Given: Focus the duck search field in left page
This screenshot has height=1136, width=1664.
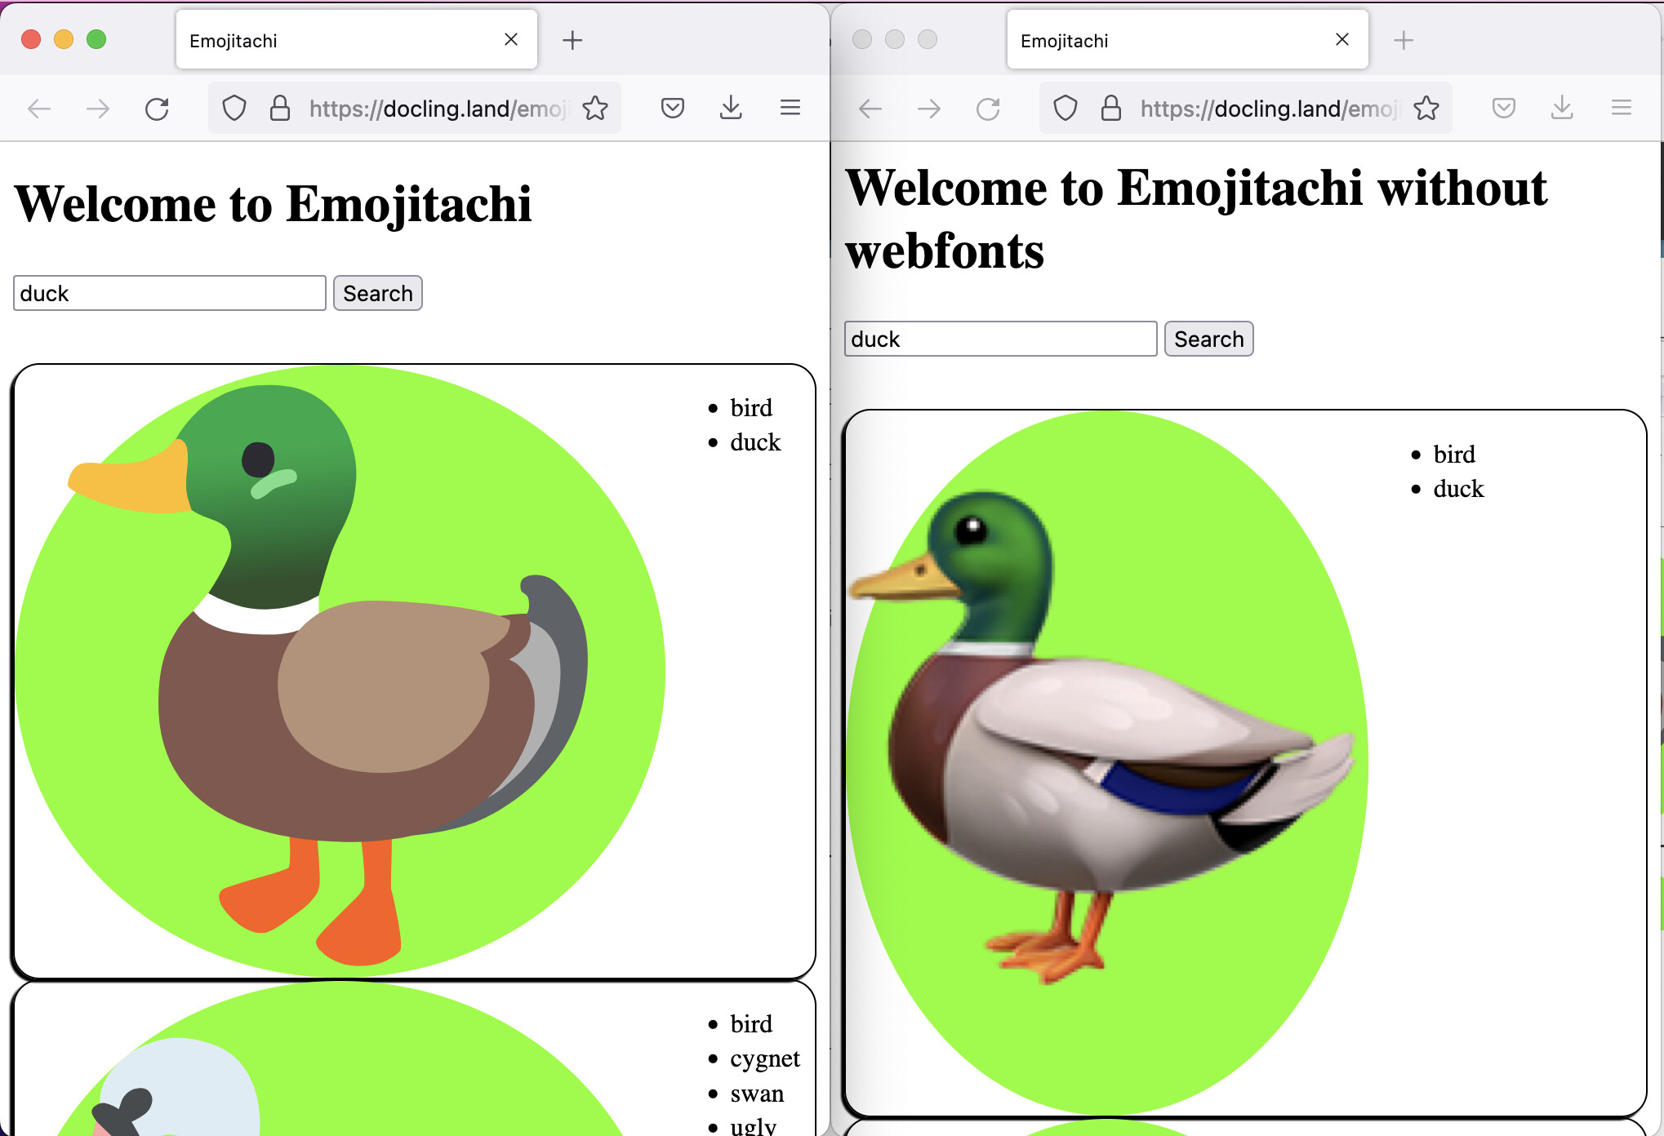Looking at the screenshot, I should pos(170,293).
